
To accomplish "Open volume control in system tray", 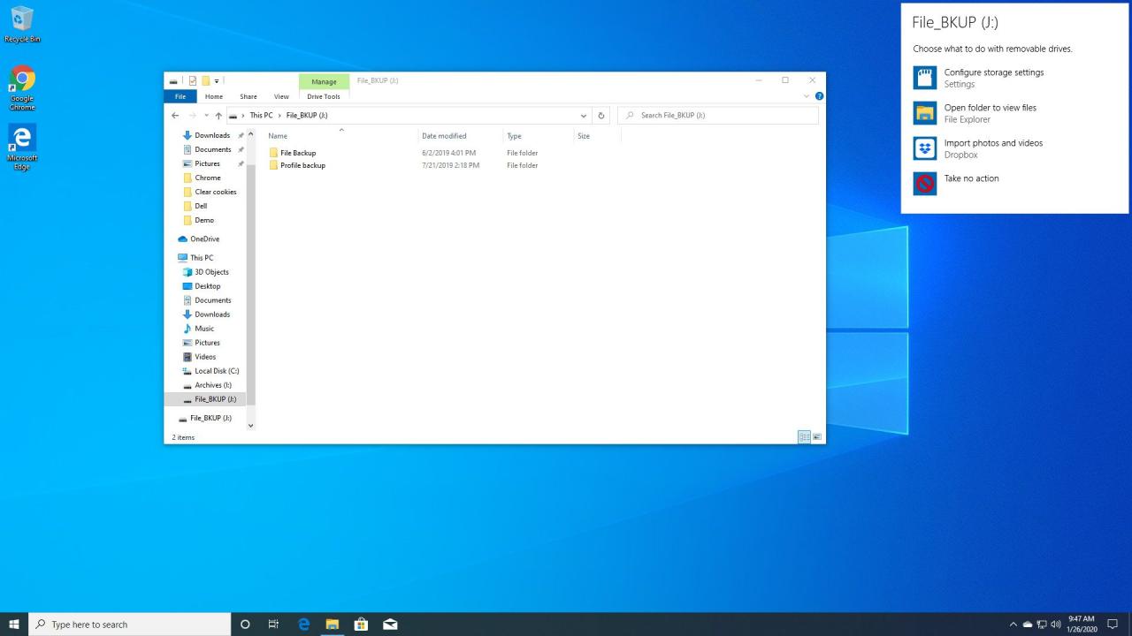I will click(1056, 625).
